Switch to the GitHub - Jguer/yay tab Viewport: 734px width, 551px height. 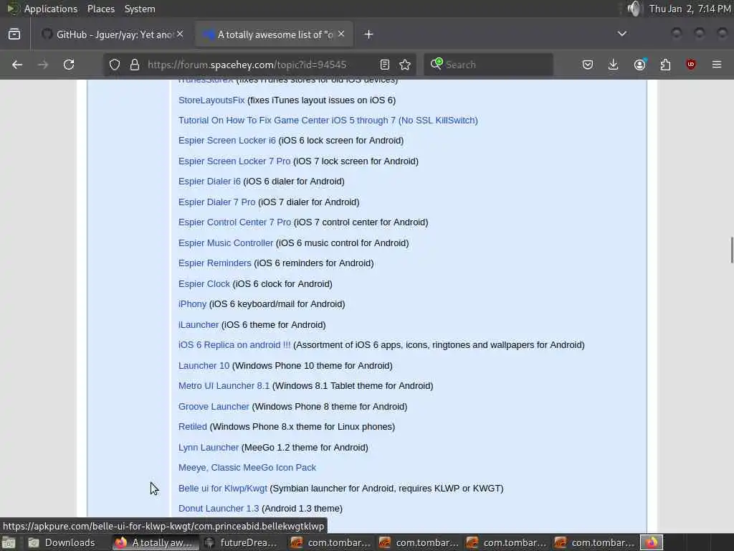(x=114, y=34)
